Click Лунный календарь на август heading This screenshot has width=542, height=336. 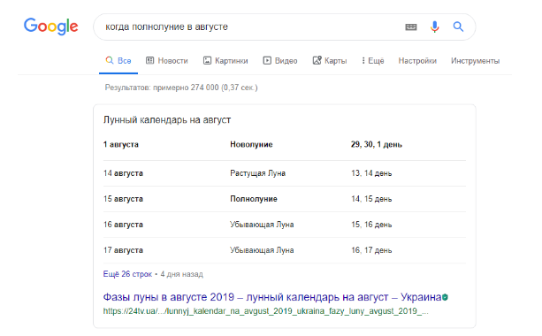tap(167, 120)
